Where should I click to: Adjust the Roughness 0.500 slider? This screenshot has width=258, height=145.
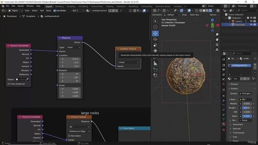pos(247,108)
